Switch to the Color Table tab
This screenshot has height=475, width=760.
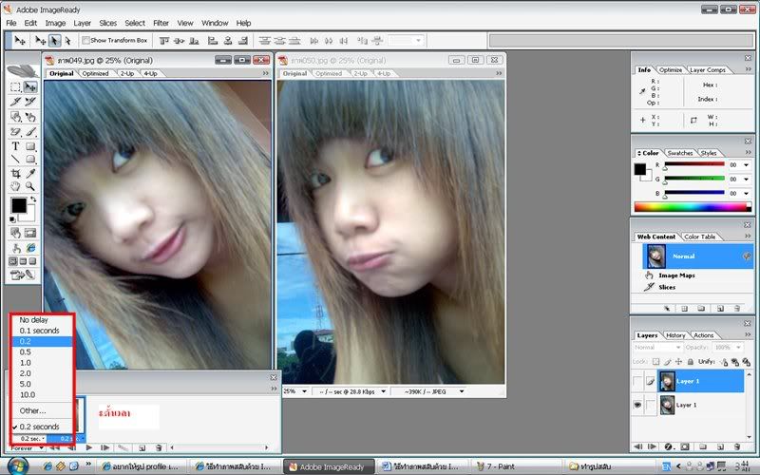[x=699, y=237]
